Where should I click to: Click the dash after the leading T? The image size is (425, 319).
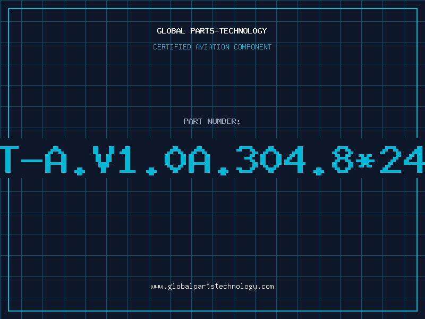tap(32, 161)
